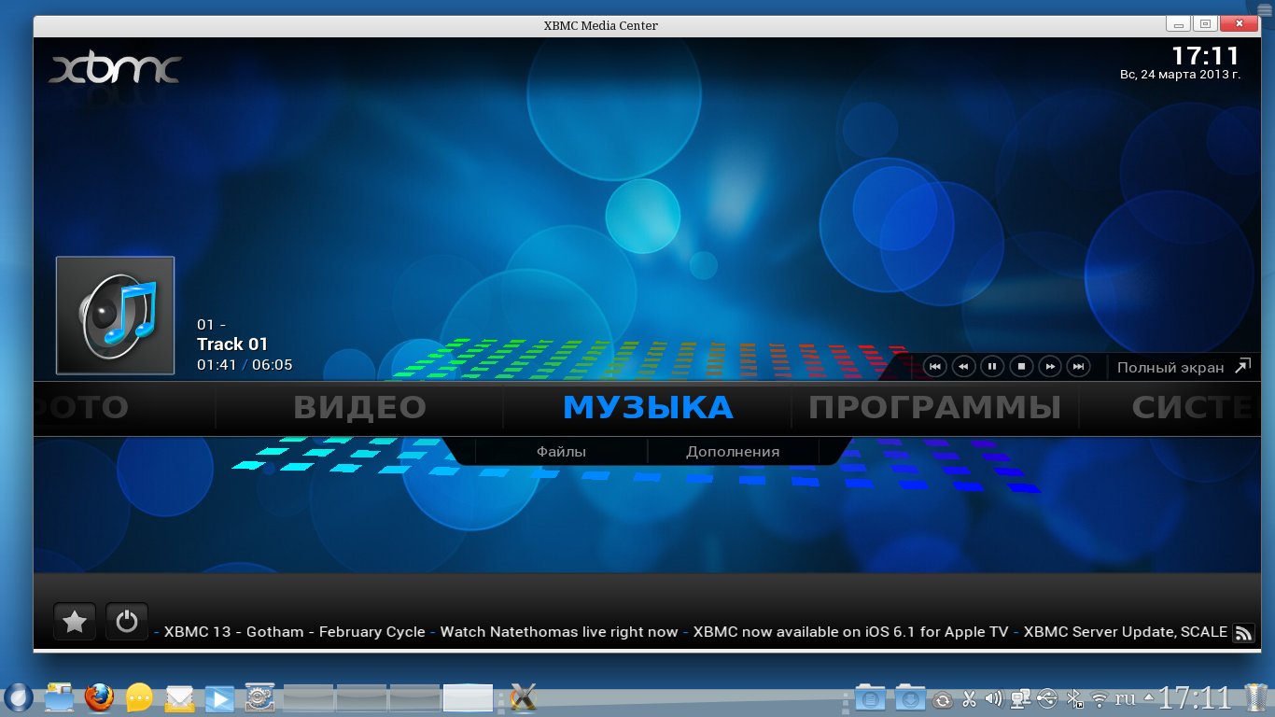Image resolution: width=1275 pixels, height=717 pixels.
Task: Switch to Полный экран mode
Action: coord(1182,367)
